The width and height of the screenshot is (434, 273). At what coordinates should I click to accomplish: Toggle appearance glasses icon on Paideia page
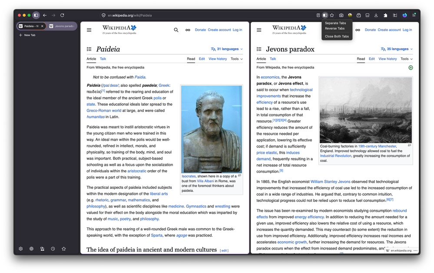coord(188,30)
